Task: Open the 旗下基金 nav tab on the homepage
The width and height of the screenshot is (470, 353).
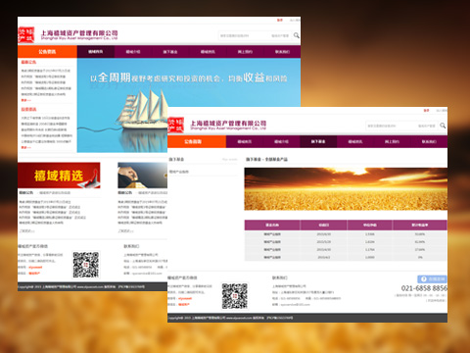Action: tap(170, 52)
